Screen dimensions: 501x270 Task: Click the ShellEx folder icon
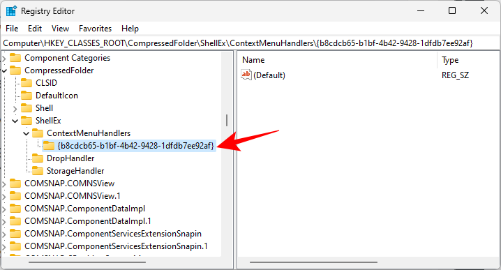pos(27,121)
